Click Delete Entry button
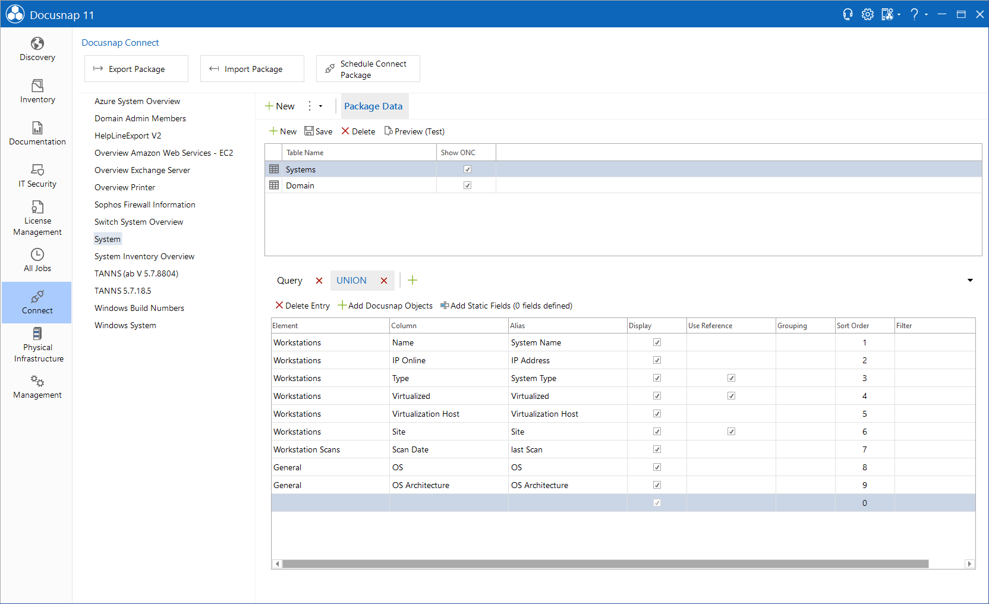The image size is (989, 604). 303,306
